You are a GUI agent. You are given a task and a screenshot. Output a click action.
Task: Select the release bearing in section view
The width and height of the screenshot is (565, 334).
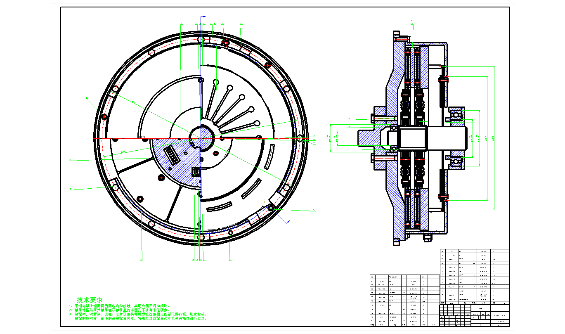coord(456,114)
